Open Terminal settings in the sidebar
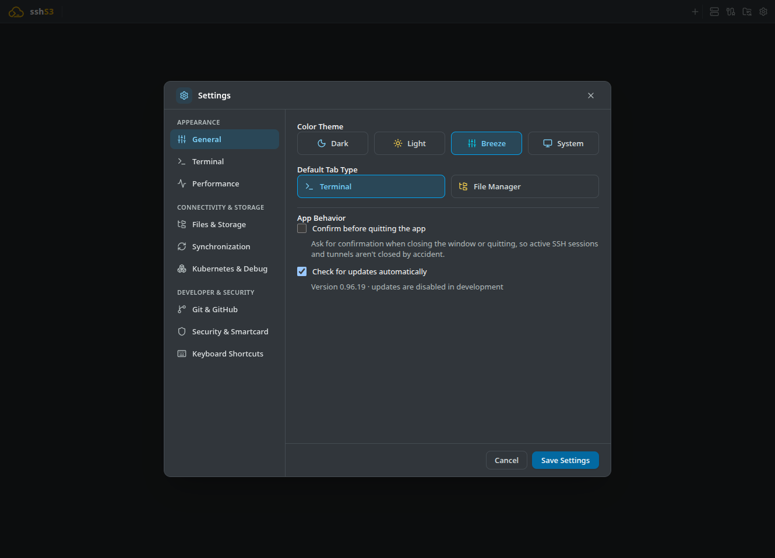Image resolution: width=775 pixels, height=558 pixels. pos(224,161)
